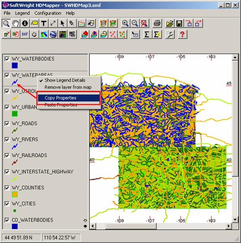Viewport: 241px width, 243px height.
Task: Toggle WY_RAILROADS layer checkbox
Action: 7,156
